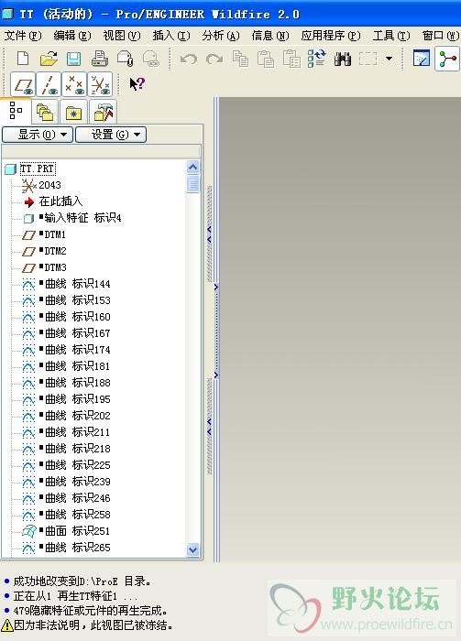Click the curve icon beside 曲线 标识188
The width and height of the screenshot is (461, 641).
(28, 383)
